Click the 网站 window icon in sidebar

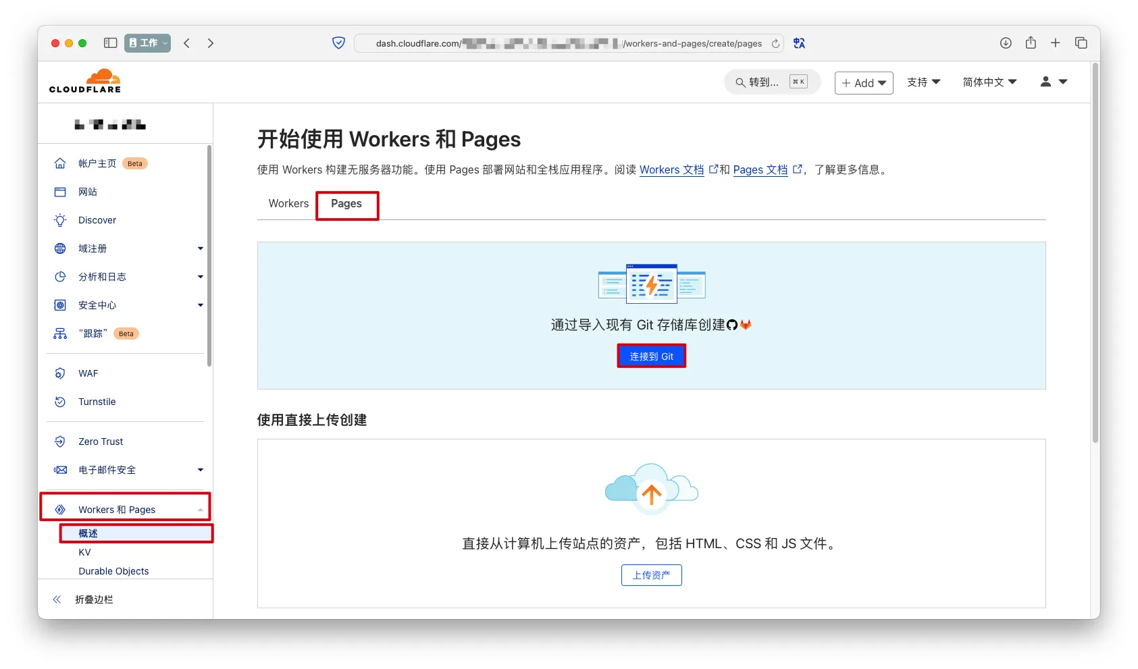coord(60,192)
